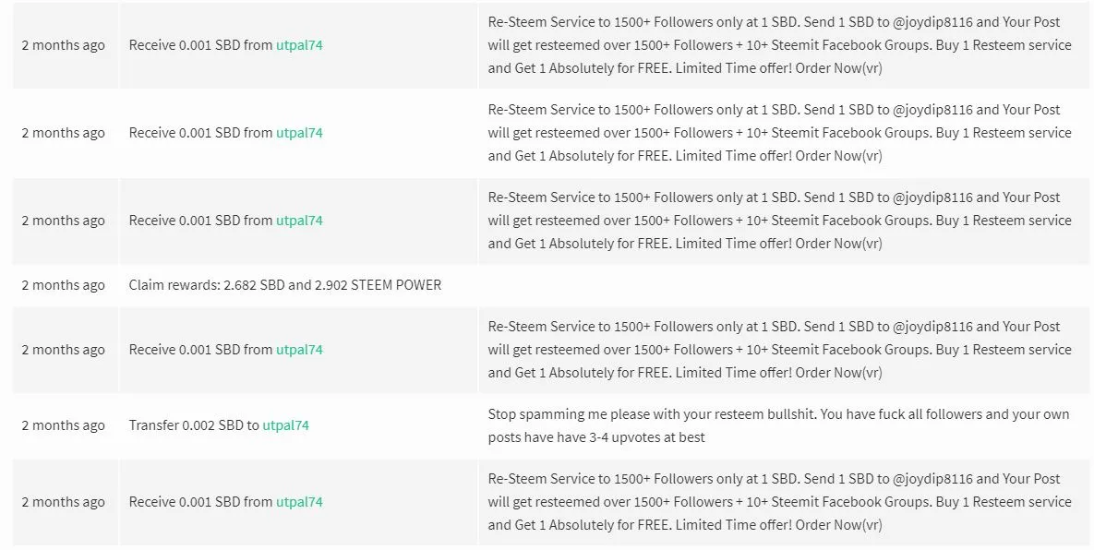Open the utpal74 link in the Transfer row

click(285, 425)
